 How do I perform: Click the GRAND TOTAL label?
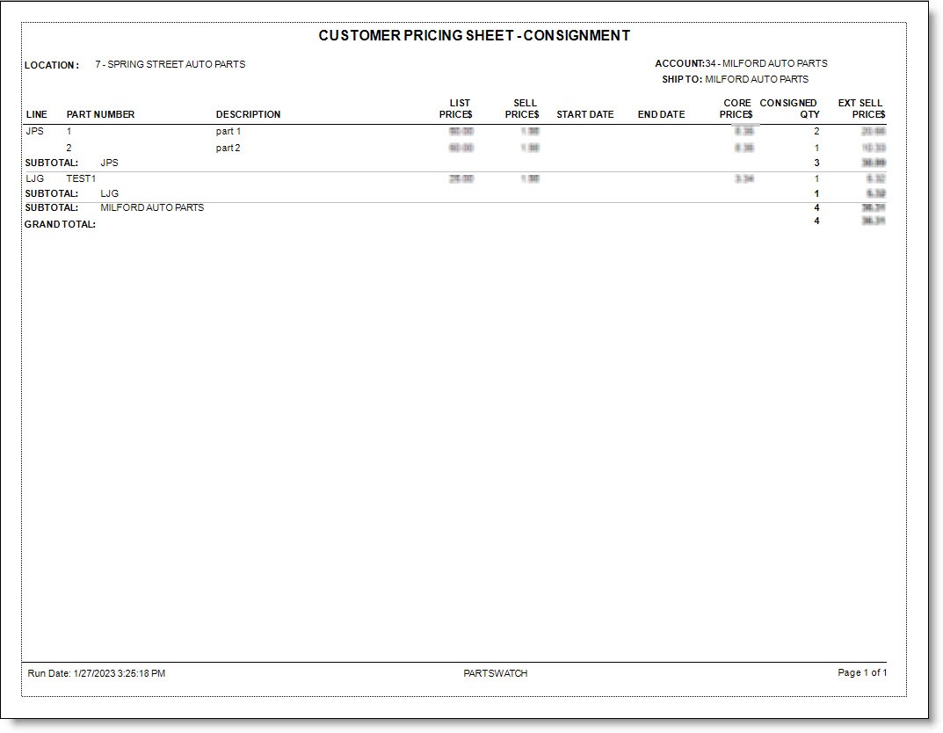pos(60,224)
